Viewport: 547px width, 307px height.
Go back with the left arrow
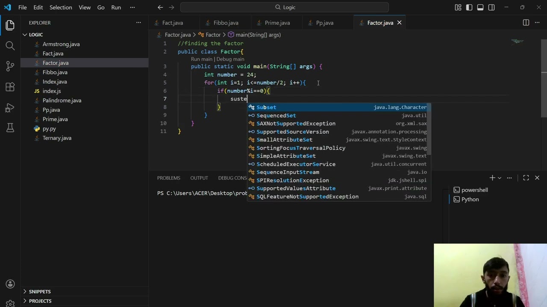pyautogui.click(x=160, y=7)
